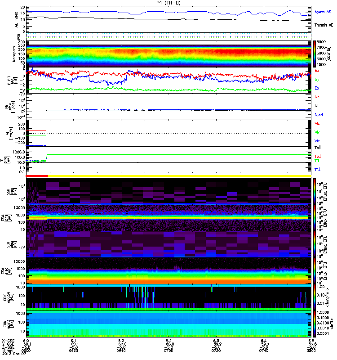Select the "0740" time tick label
The image size is (337, 360).
click(x=264, y=351)
